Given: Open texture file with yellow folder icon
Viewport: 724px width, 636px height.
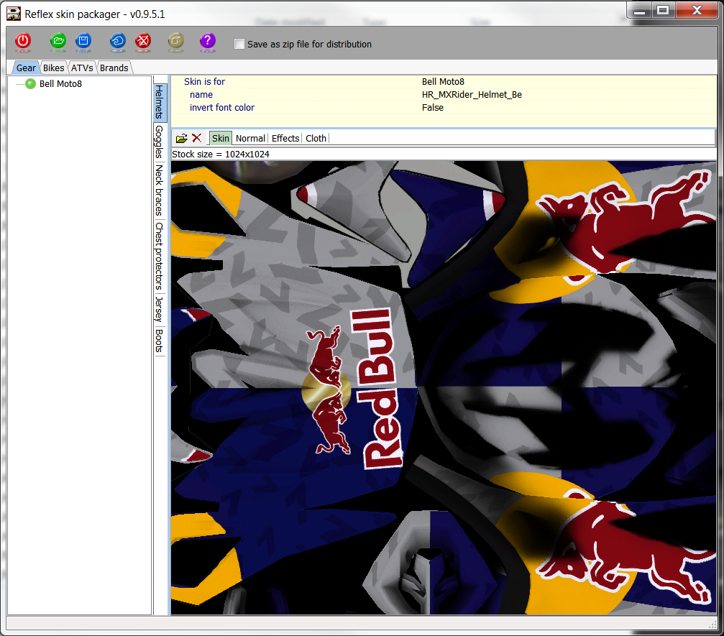Looking at the screenshot, I should point(182,138).
